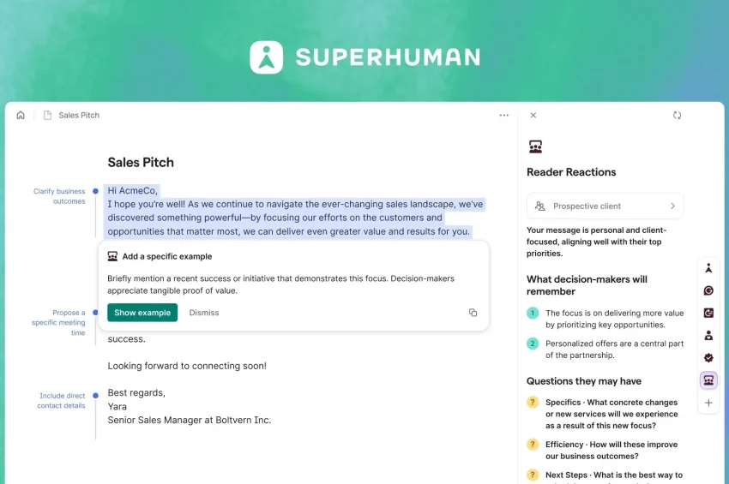
Task: Select the Reader Reactions agent in the sidebar
Action: [708, 380]
